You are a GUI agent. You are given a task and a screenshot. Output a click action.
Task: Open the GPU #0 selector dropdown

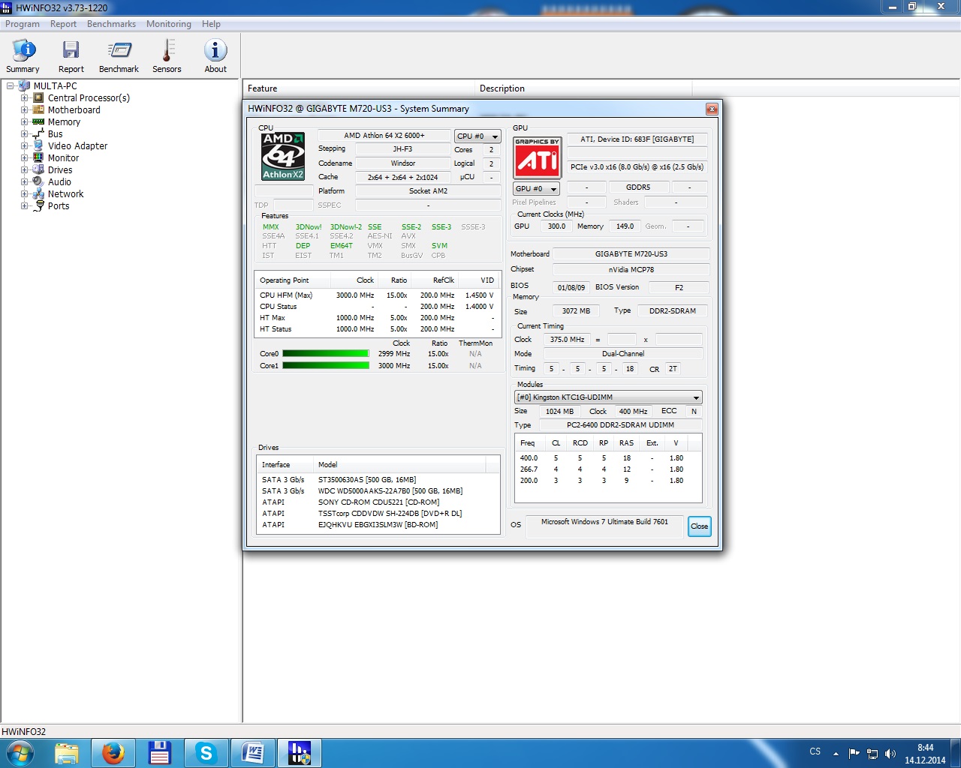pyautogui.click(x=536, y=188)
